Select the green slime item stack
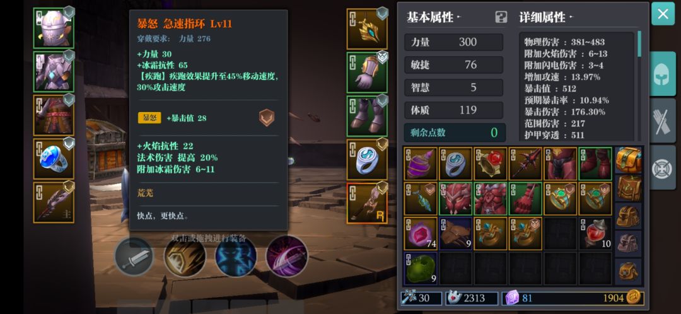Viewport: 681px width, 314px height. (x=421, y=269)
